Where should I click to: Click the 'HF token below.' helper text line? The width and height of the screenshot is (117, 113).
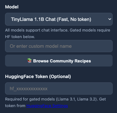coord(20,37)
